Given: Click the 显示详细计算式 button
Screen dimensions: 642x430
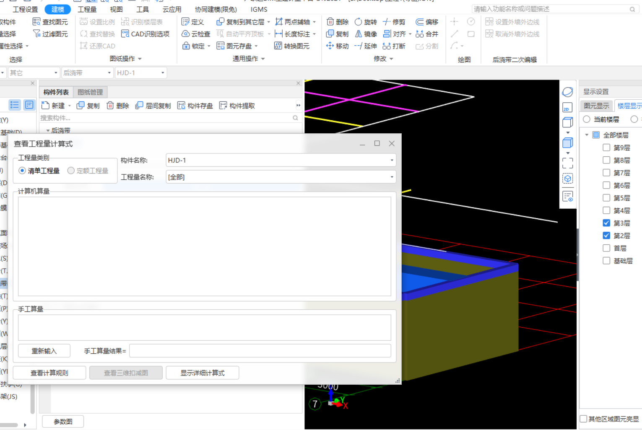Looking at the screenshot, I should pyautogui.click(x=203, y=373).
